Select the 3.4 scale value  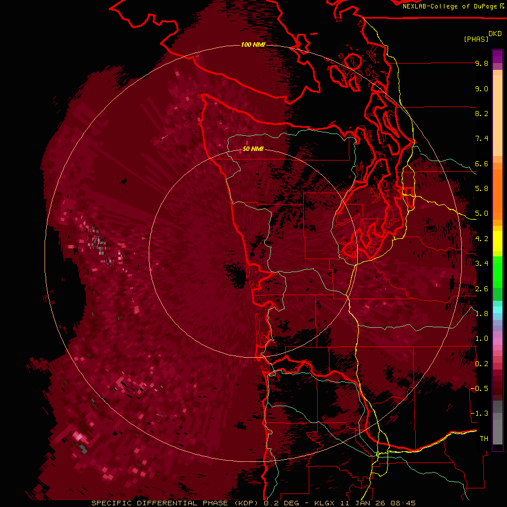482,264
